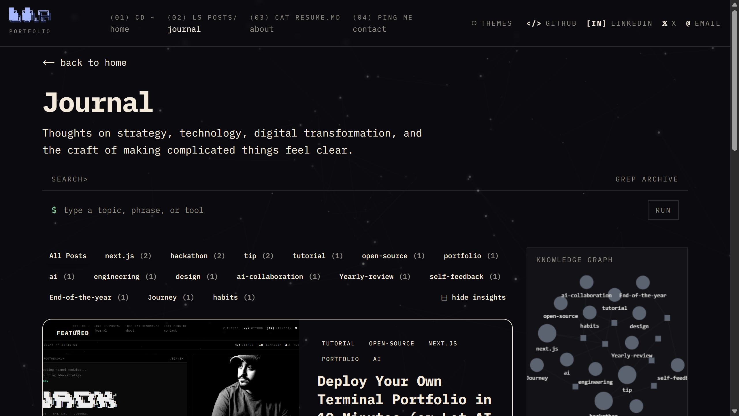
Task: Open the THEMES switcher
Action: [x=474, y=23]
